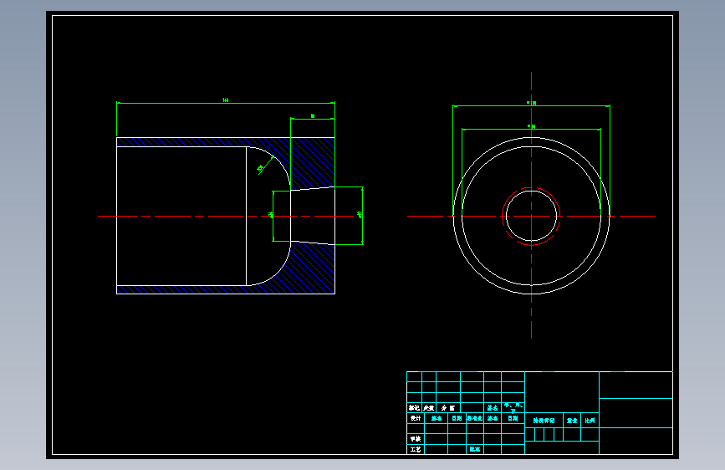Click the 年、月、日 header cell
This screenshot has height=470, width=725.
pos(513,407)
